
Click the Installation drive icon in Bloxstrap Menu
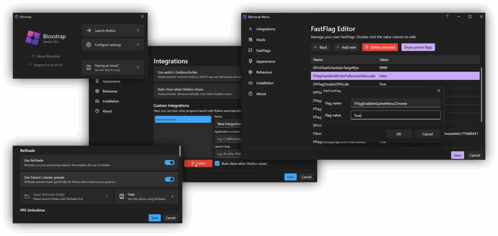point(250,83)
